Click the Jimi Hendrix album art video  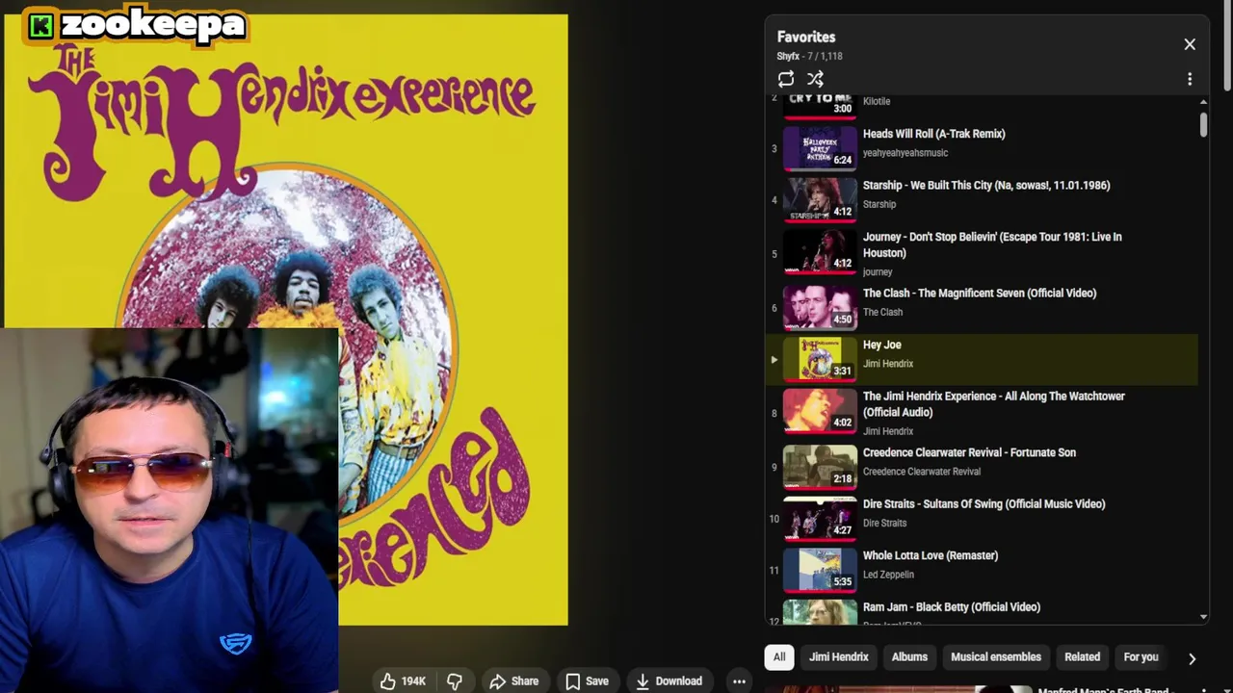pos(286,320)
